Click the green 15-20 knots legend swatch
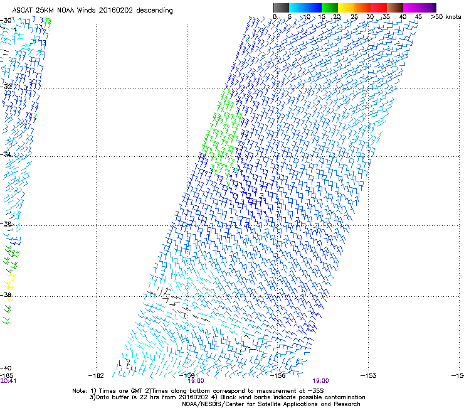The height and width of the screenshot is (408, 464). pos(330,8)
